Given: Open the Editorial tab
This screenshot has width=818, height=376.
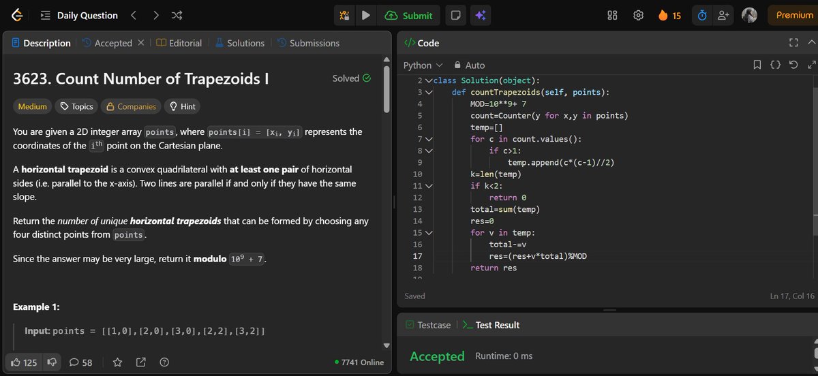Looking at the screenshot, I should pos(179,43).
